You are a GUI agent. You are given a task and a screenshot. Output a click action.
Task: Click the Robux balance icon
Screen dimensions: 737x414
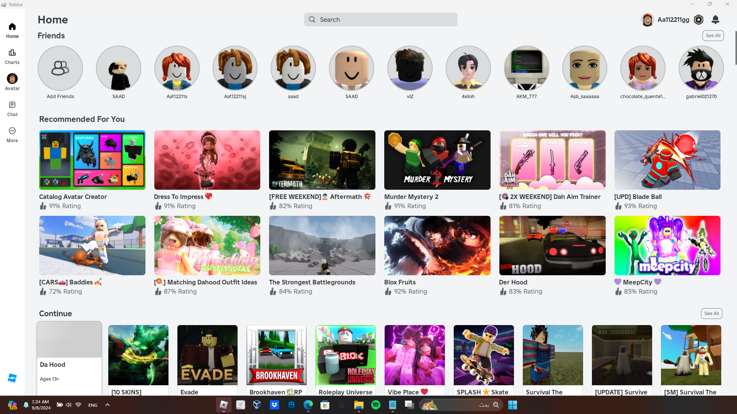pyautogui.click(x=699, y=20)
